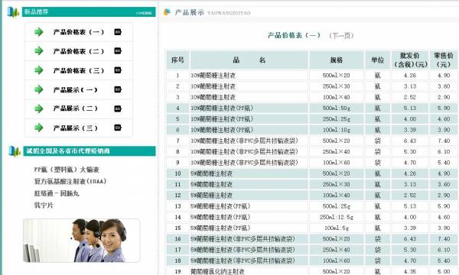Viewport: 459px width, 275px height.
Task: Open the MORE link in 新品推荐 header
Action: click(145, 13)
